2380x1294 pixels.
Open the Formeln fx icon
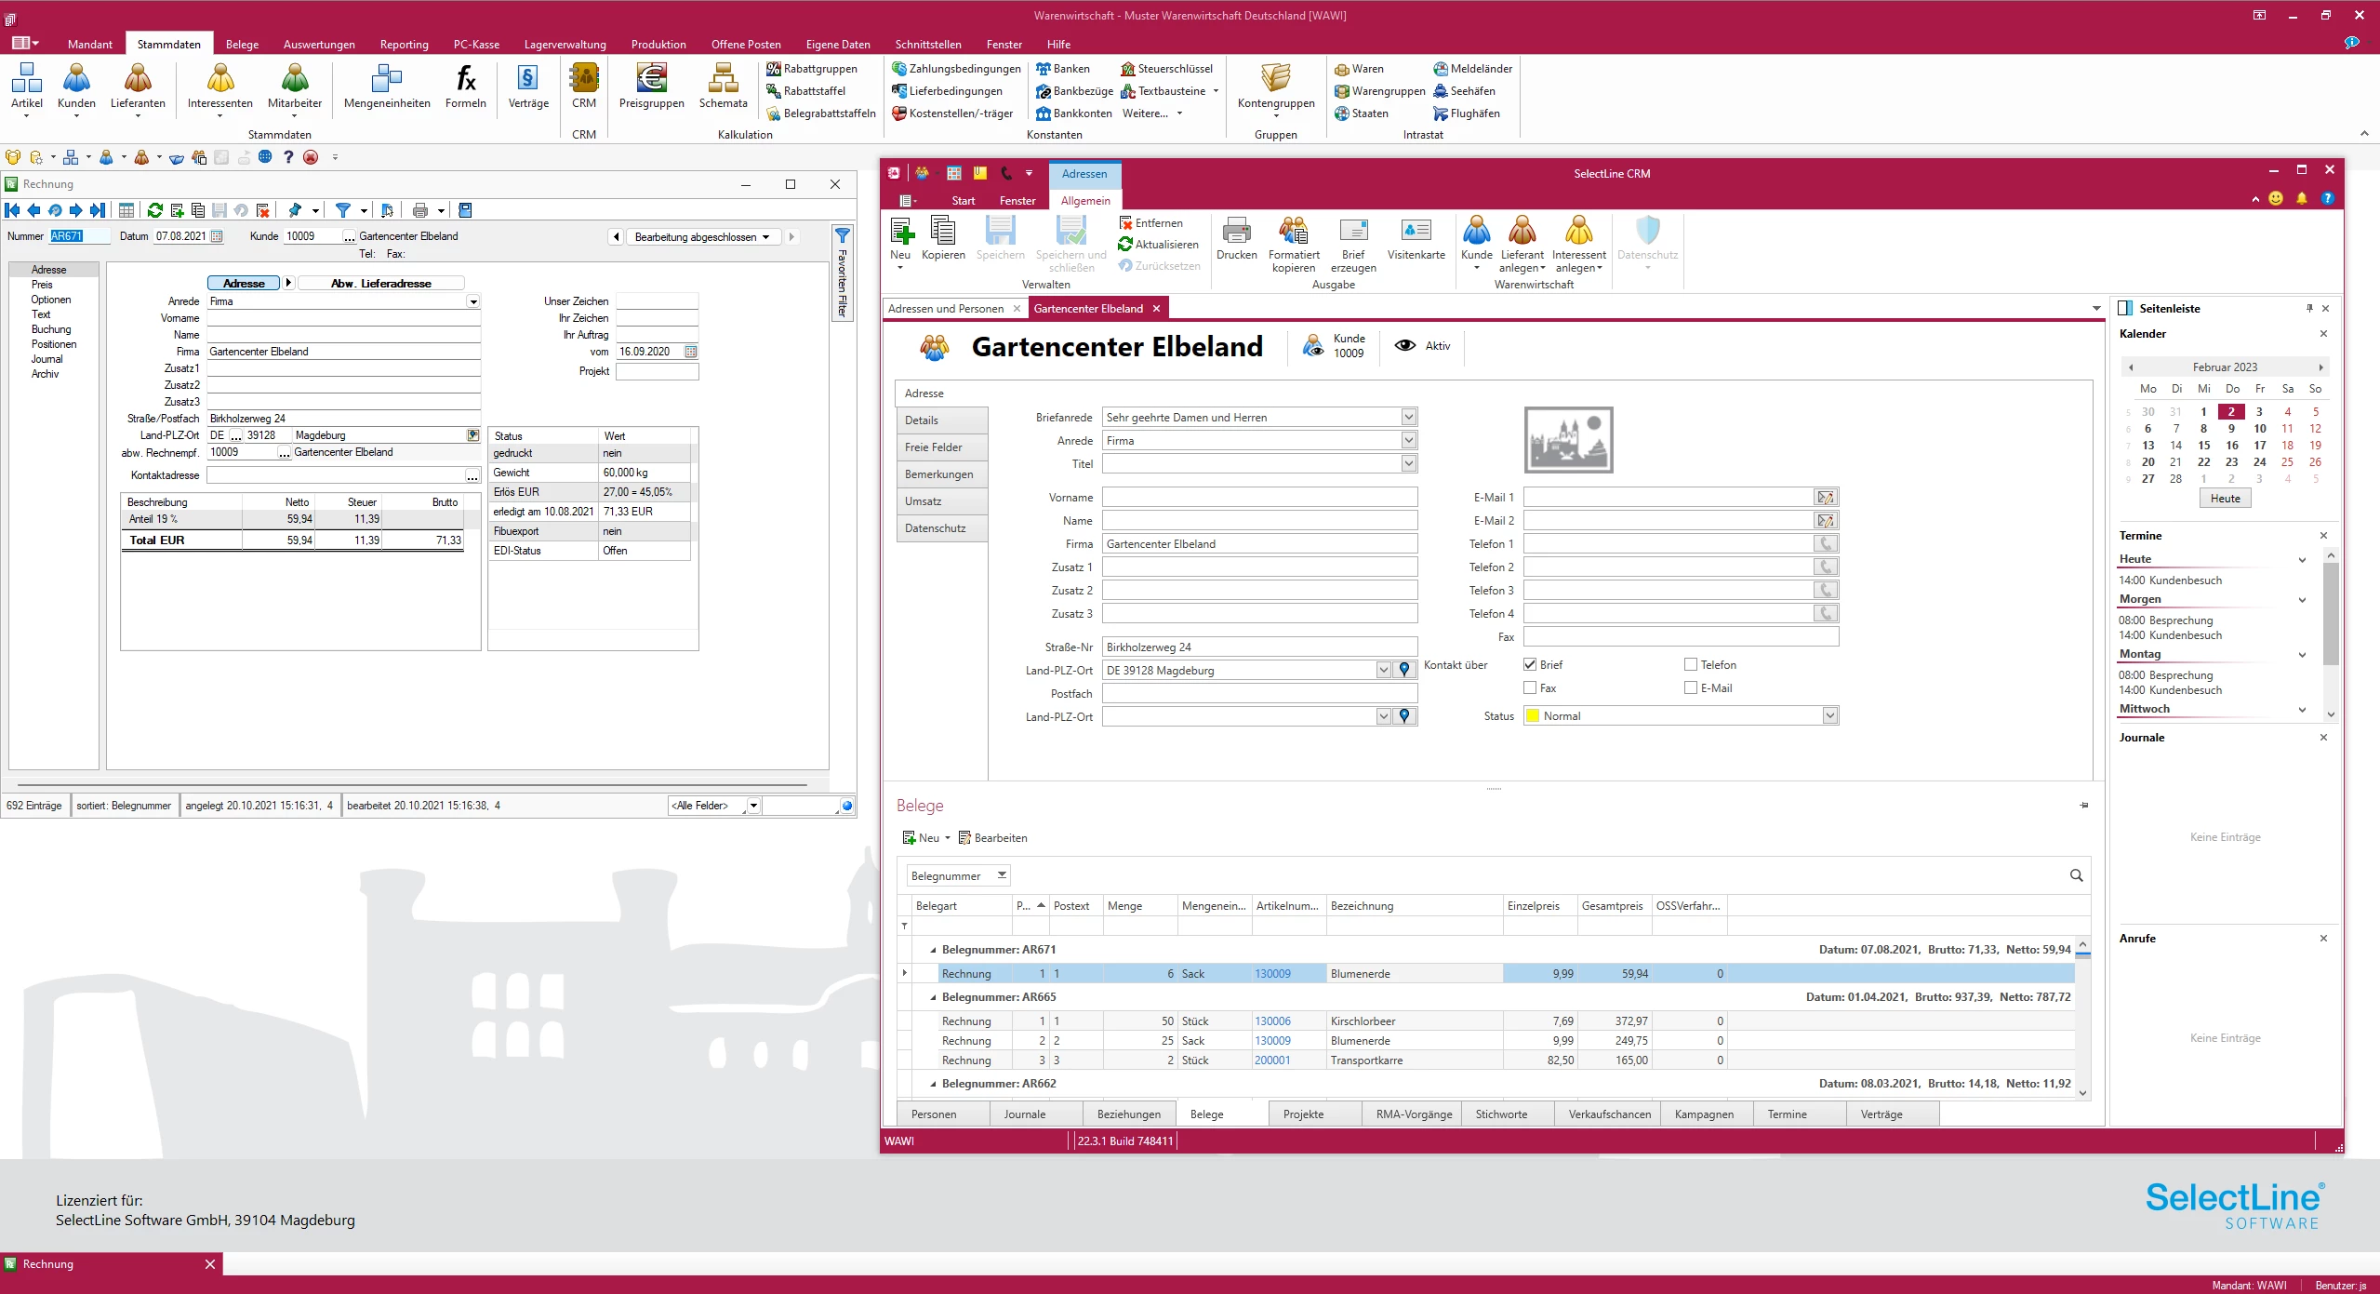pyautogui.click(x=466, y=87)
